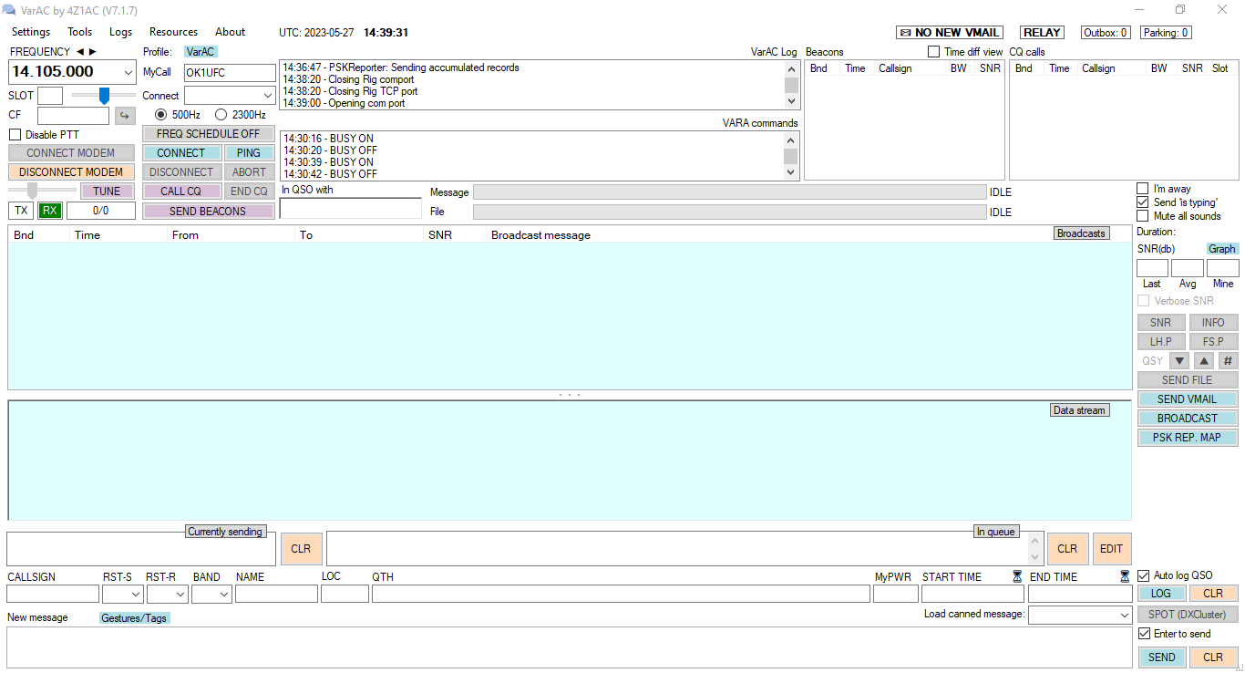
Task: Check the Mute all sounds option
Action: pyautogui.click(x=1143, y=216)
